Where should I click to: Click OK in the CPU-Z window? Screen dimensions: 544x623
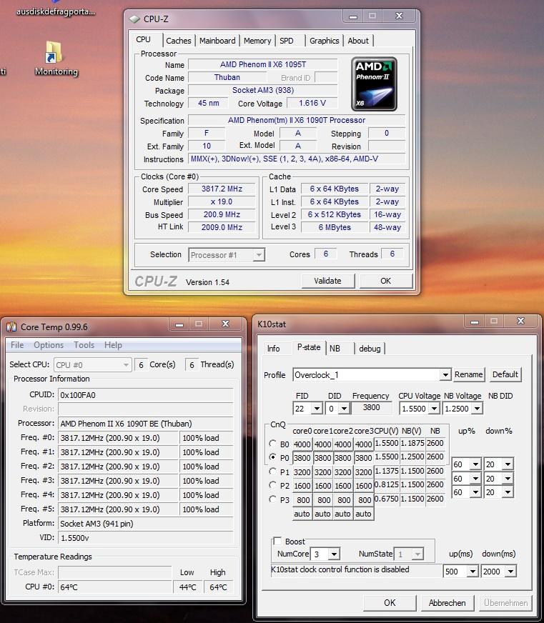[x=386, y=281]
